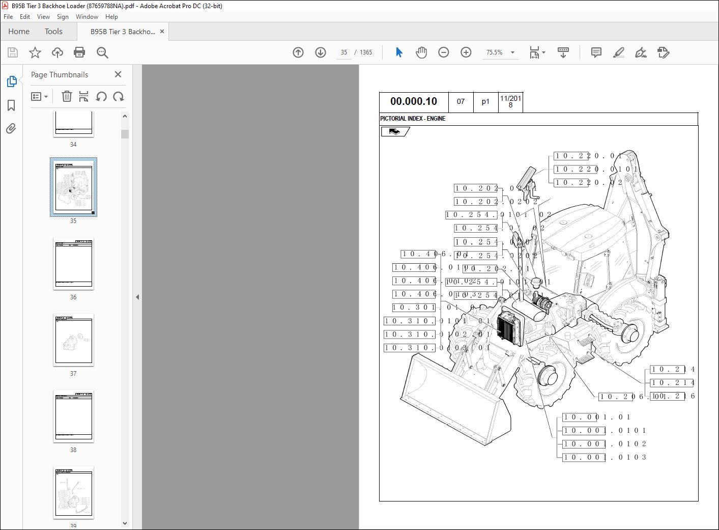The height and width of the screenshot is (530, 719).
Task: Open the Edit menu
Action: [25, 17]
